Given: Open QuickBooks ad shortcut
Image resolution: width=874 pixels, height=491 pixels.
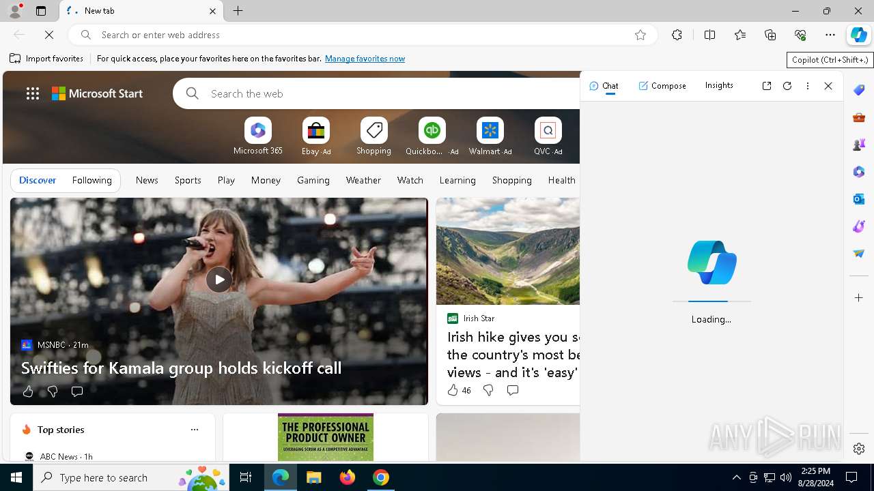Looking at the screenshot, I should 432,136.
